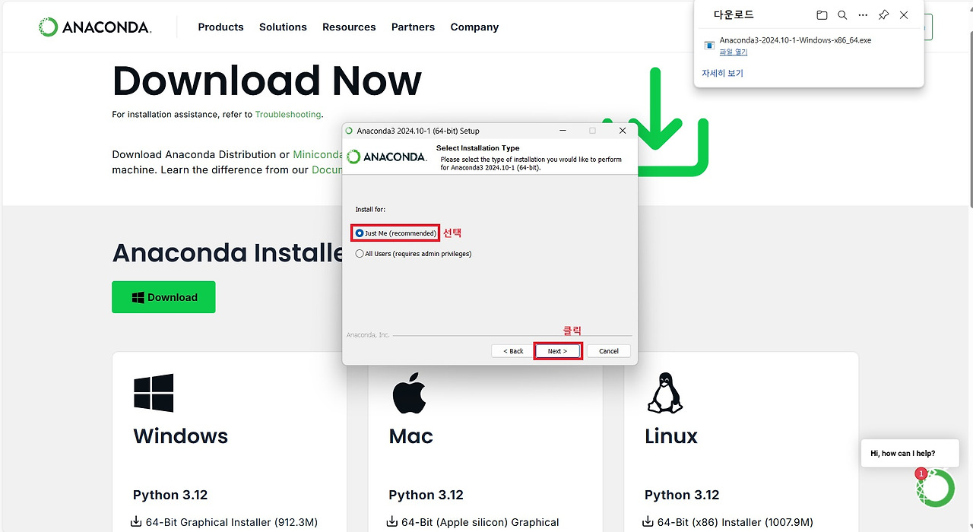
Task: Click '파일 열기' link under downloaded file
Action: [734, 52]
